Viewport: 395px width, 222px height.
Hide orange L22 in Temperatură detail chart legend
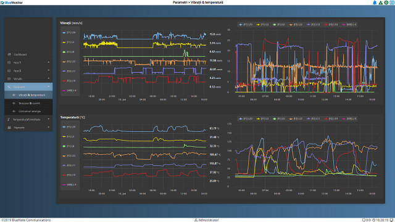coord(296,118)
